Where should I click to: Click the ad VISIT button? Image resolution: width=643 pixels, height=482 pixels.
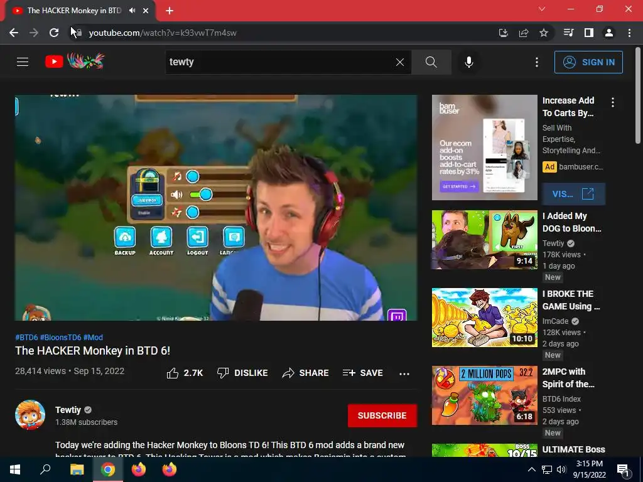[573, 194]
